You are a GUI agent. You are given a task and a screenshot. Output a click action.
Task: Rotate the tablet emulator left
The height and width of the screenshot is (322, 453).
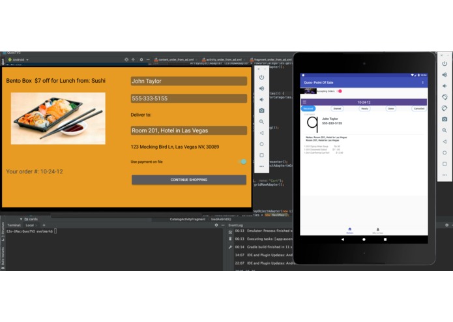click(x=445, y=97)
